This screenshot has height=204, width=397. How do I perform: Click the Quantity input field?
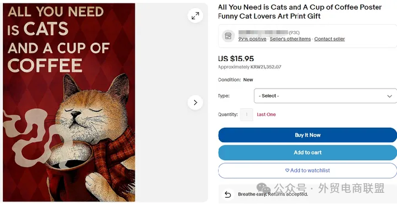247,115
